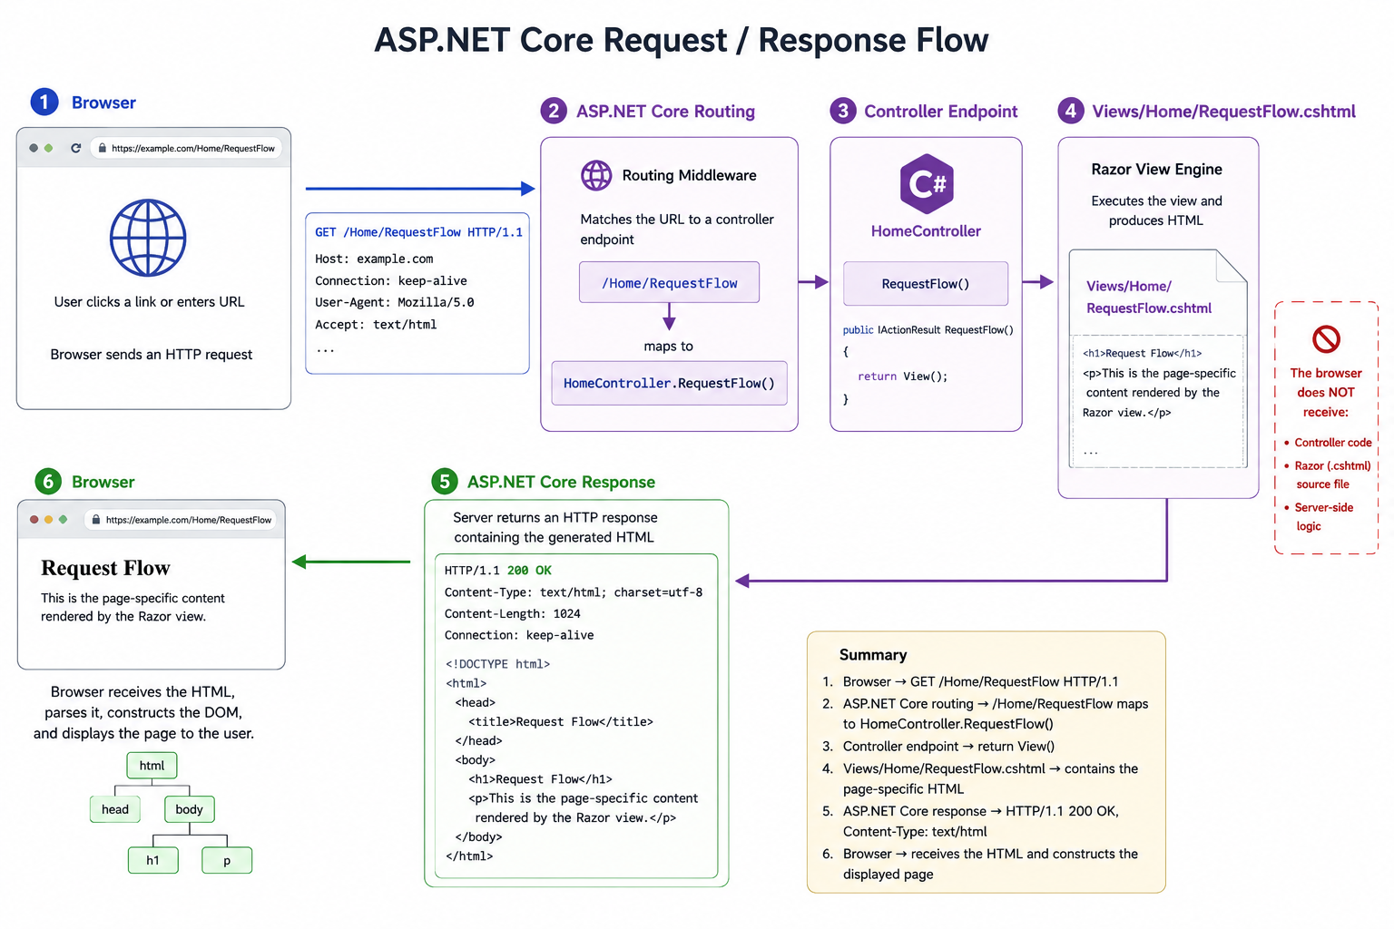This screenshot has width=1394, height=929.
Task: Click '<h1>Request Flow</h1>' in the cshtml file preview
Action: pyautogui.click(x=1143, y=354)
